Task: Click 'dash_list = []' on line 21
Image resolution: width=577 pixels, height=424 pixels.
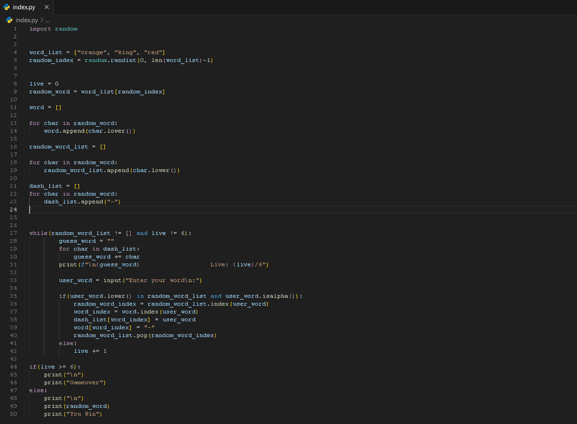Action: pyautogui.click(x=55, y=186)
